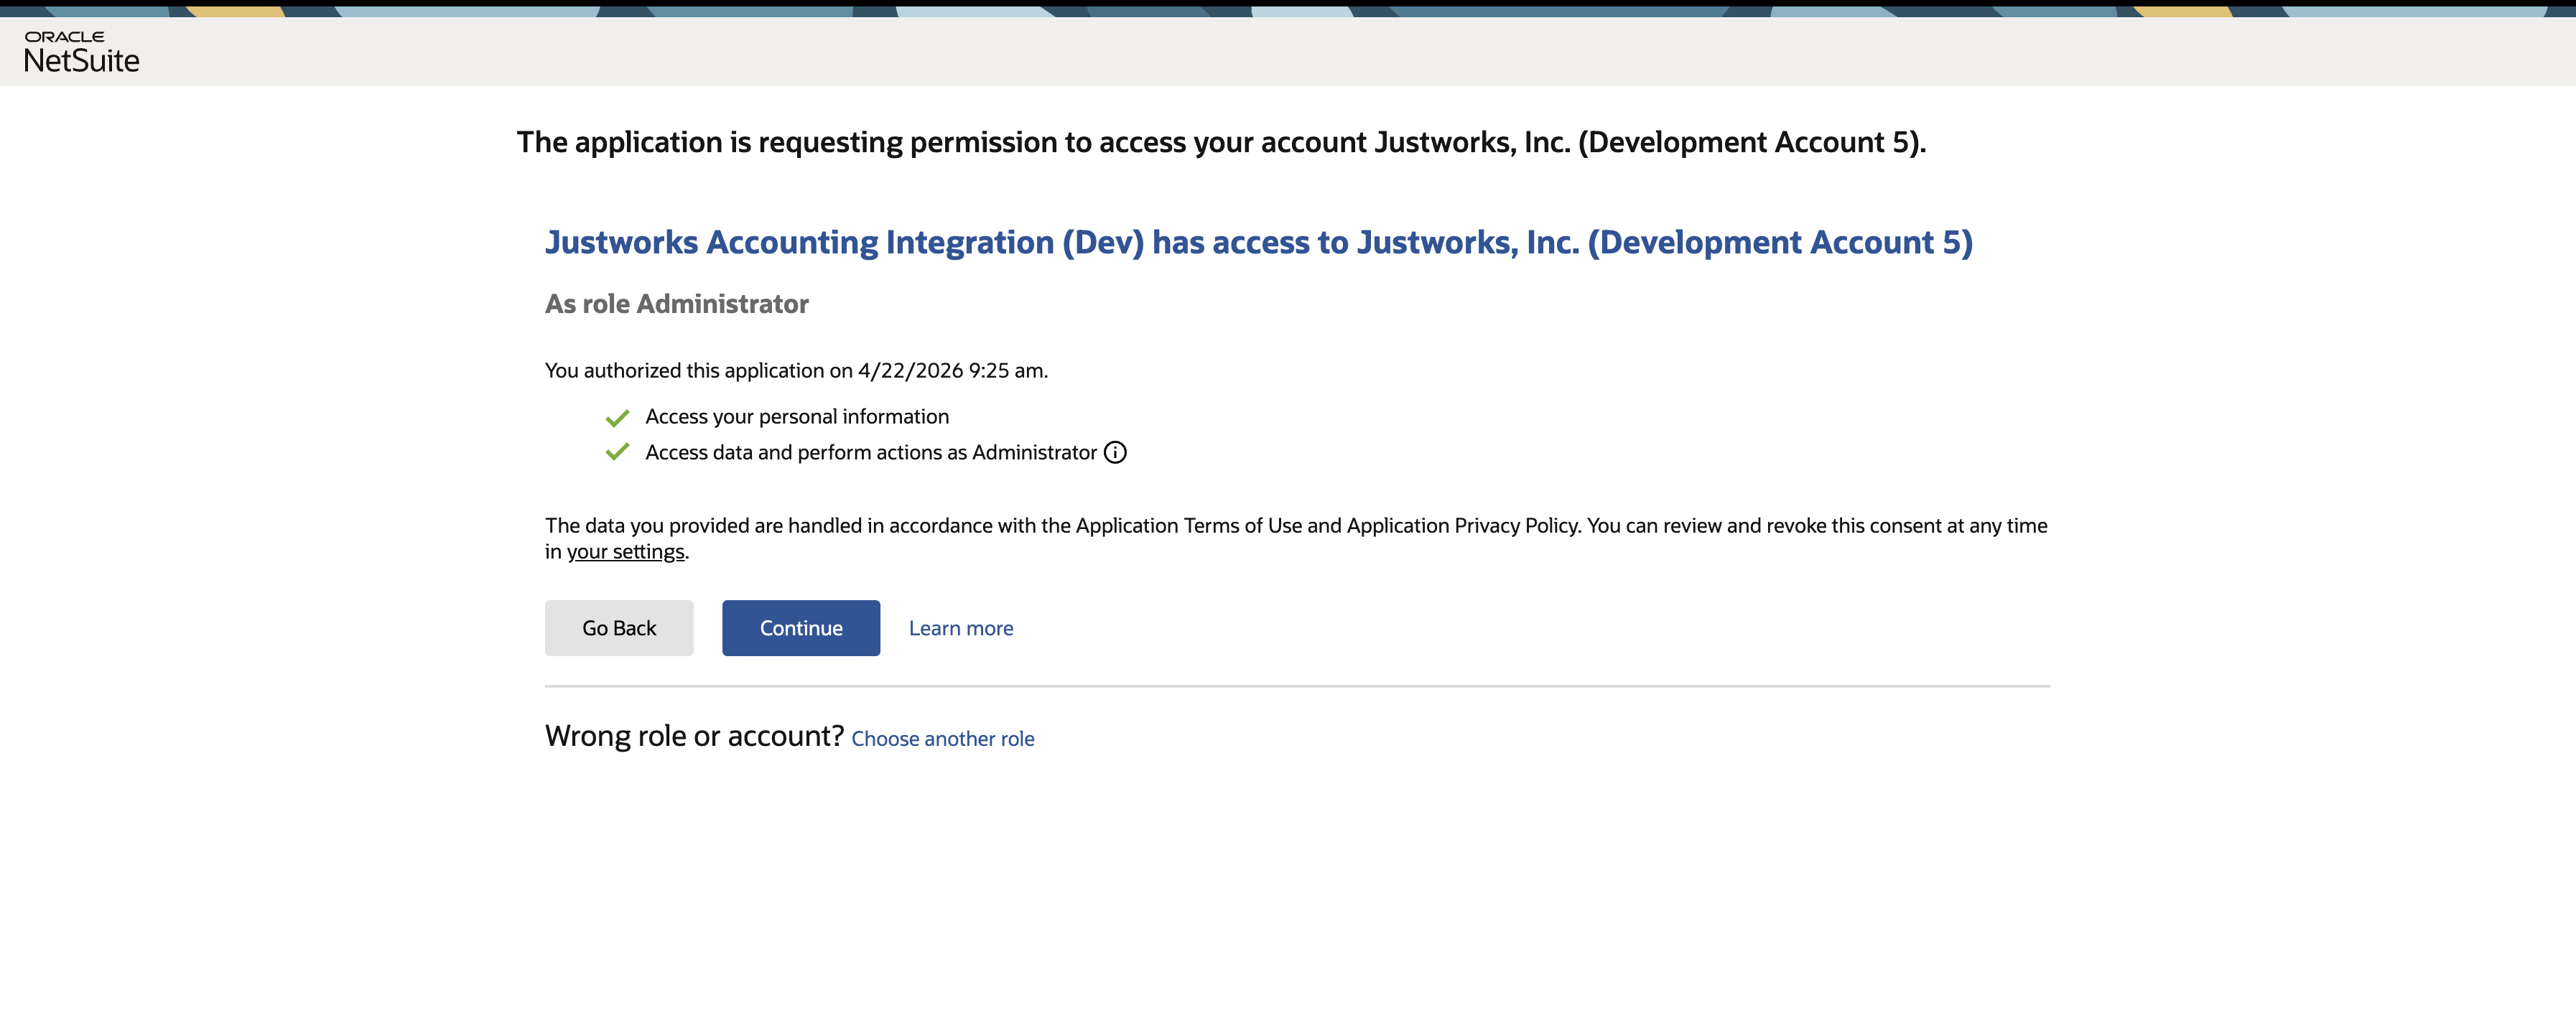
Task: Click 'Access data and perform actions as Administrator'
Action: click(x=871, y=453)
